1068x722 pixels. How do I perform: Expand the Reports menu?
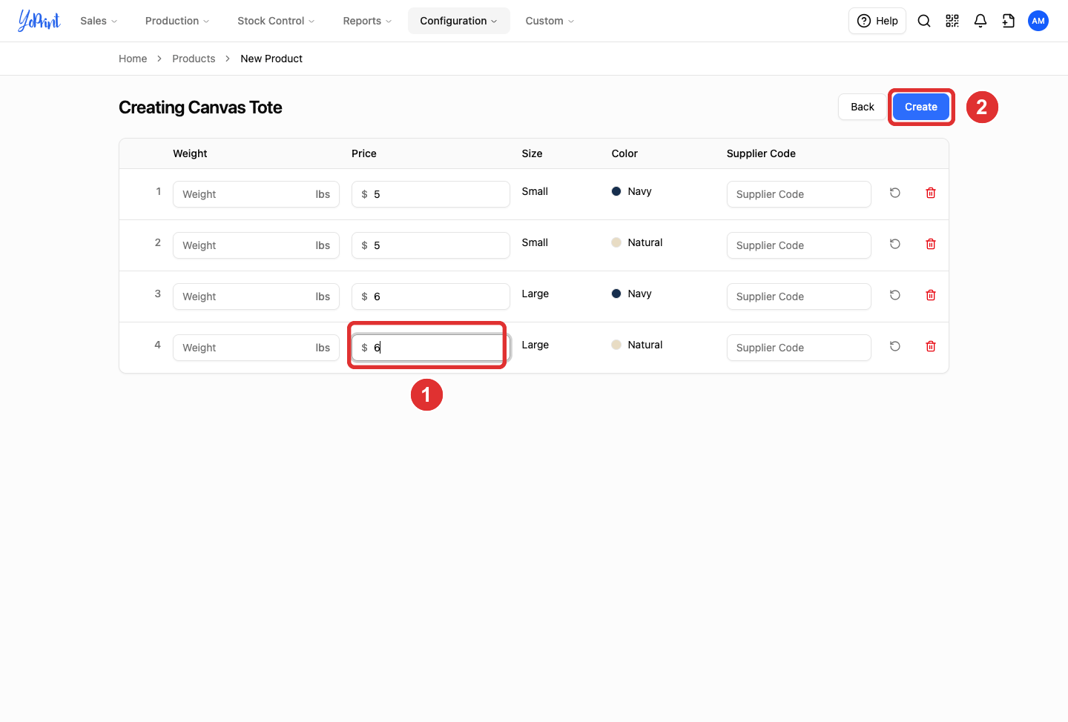tap(367, 21)
